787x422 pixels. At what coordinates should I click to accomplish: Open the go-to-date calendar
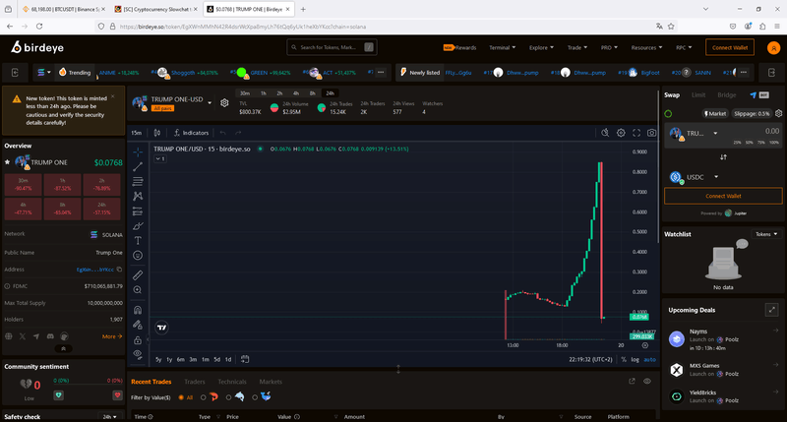click(x=245, y=359)
